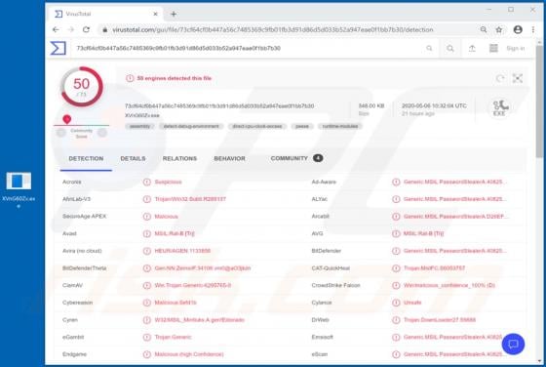
Task: Click the runtime-modules tag
Action: click(340, 126)
